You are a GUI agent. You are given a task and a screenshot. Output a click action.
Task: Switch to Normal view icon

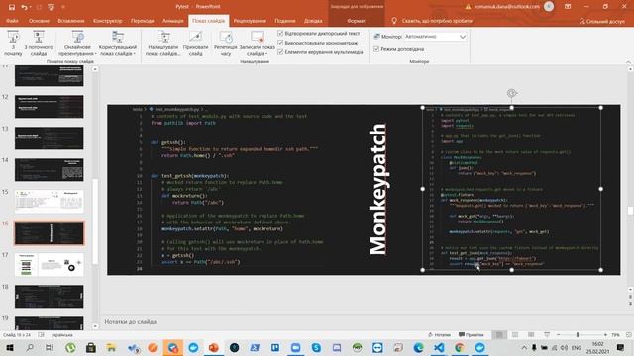pyautogui.click(x=499, y=335)
